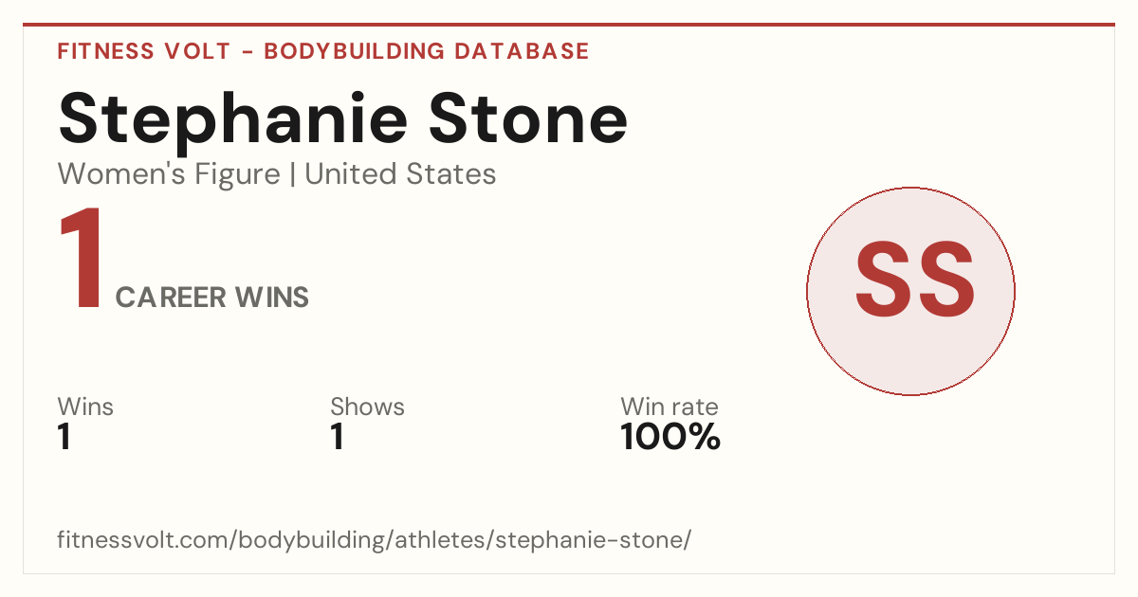Click the Wins stat label
Viewport: 1138px width, 597px height.
click(x=85, y=407)
